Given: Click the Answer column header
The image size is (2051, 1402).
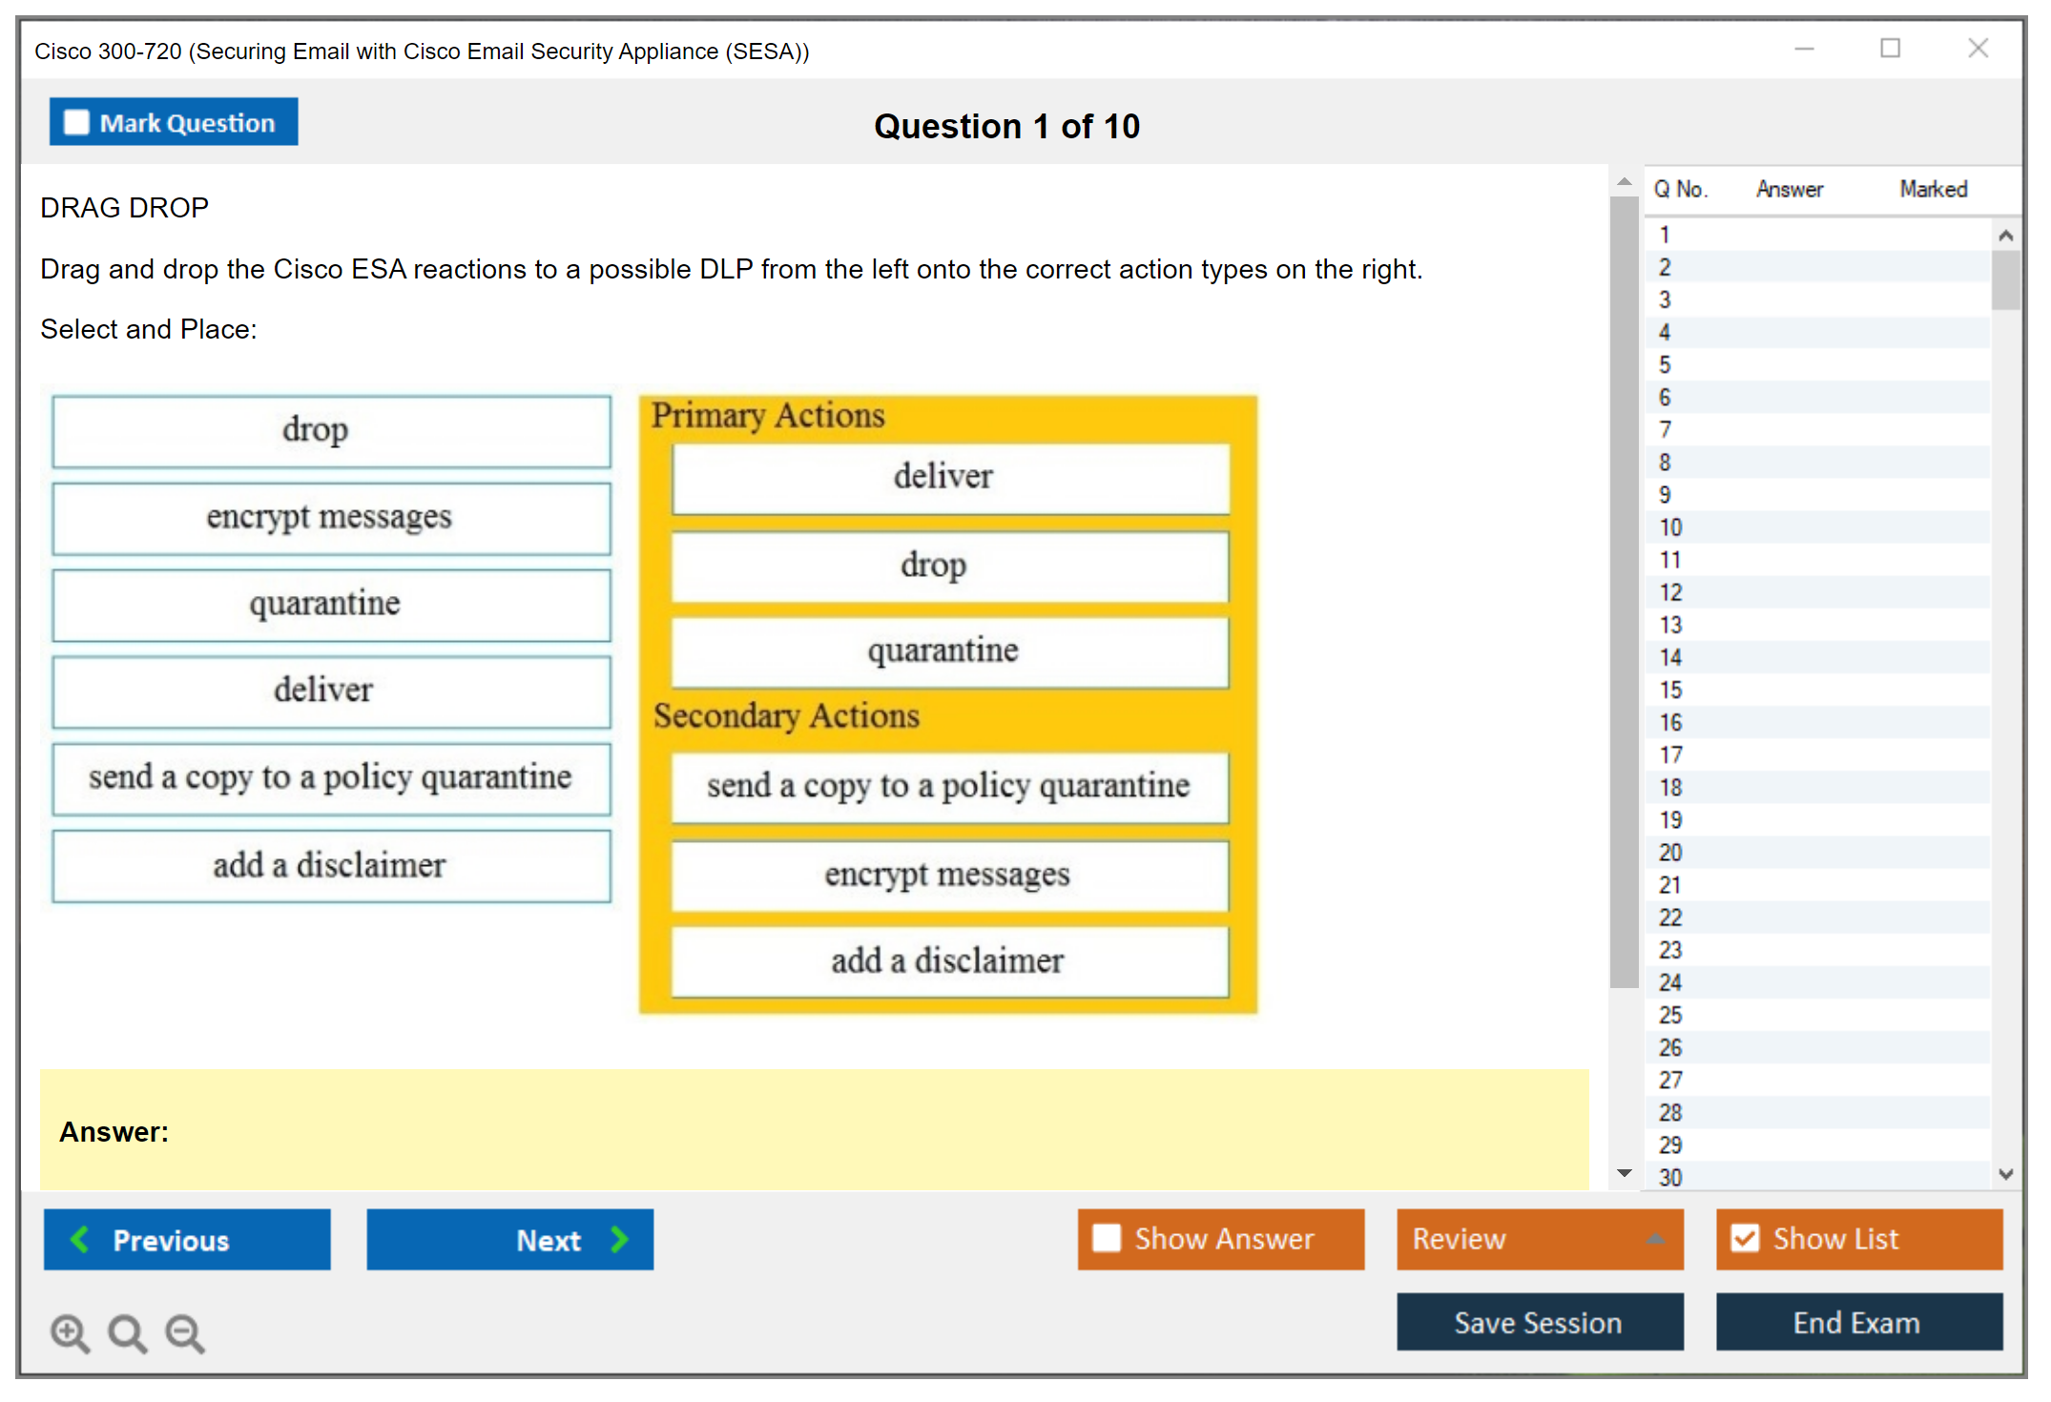Looking at the screenshot, I should pos(1789,190).
